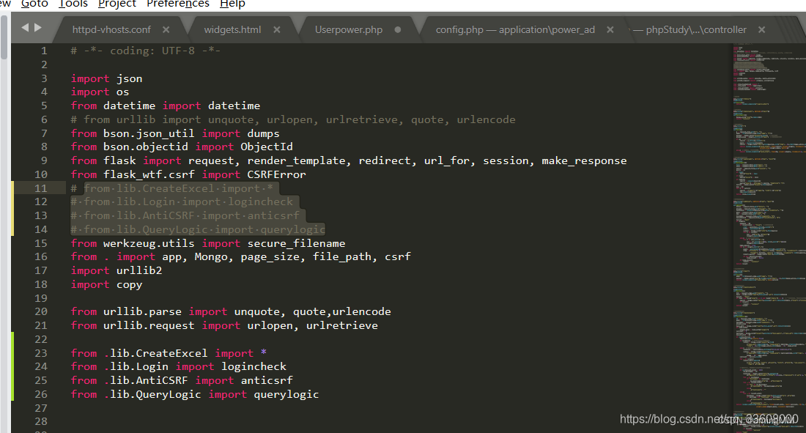
Task: Click 'import urllib2' line
Action: (117, 271)
